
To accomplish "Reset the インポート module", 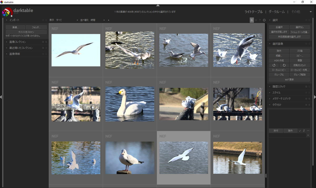I will (x=43, y=20).
